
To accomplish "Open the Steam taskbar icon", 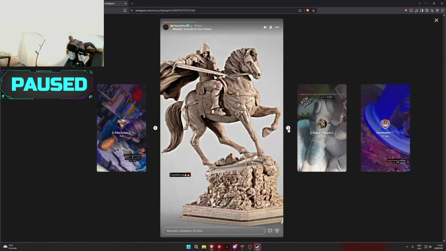I will point(257,247).
